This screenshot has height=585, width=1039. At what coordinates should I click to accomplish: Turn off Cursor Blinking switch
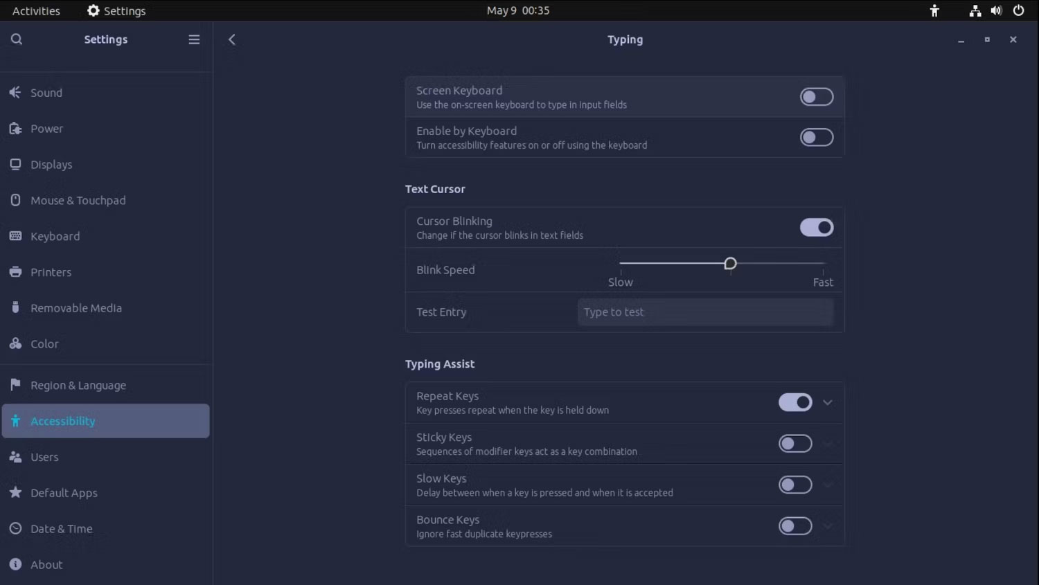click(817, 227)
